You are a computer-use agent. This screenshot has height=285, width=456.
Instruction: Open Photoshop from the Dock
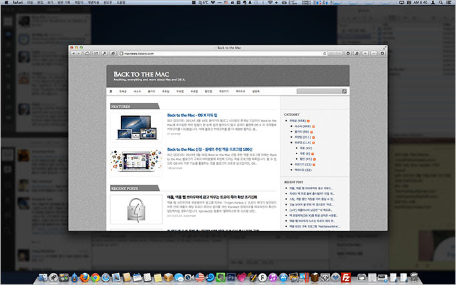coord(231,277)
